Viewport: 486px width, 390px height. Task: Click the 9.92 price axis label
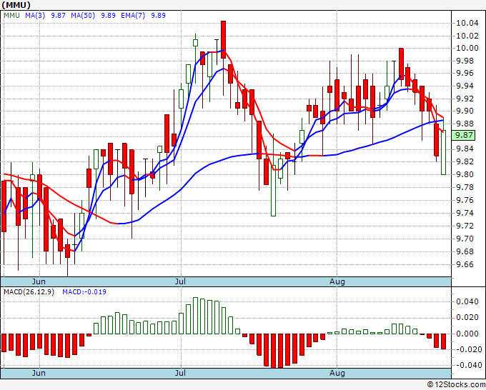[x=465, y=99]
